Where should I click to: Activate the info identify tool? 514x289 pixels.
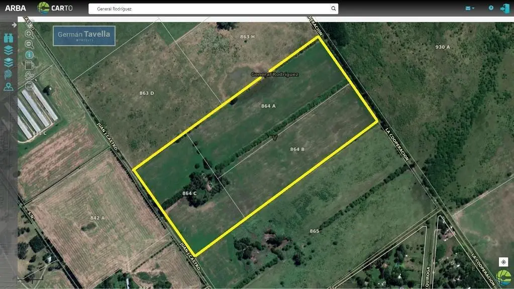tap(29, 55)
